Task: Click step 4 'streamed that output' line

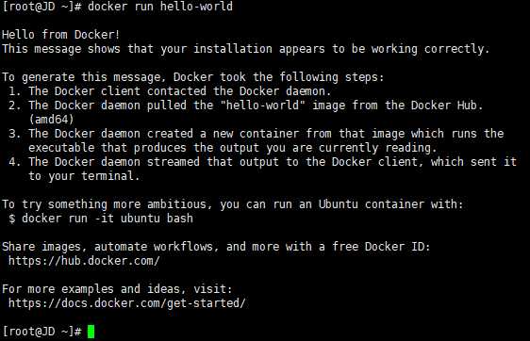Action: pyautogui.click(x=262, y=162)
